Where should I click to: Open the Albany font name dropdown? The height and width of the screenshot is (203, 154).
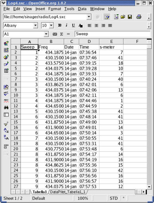pos(35,25)
